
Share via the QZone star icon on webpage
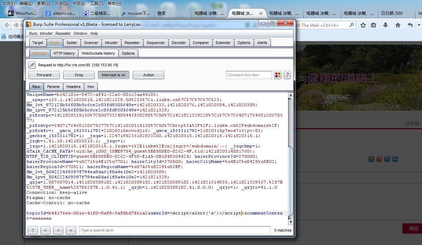coord(371,159)
